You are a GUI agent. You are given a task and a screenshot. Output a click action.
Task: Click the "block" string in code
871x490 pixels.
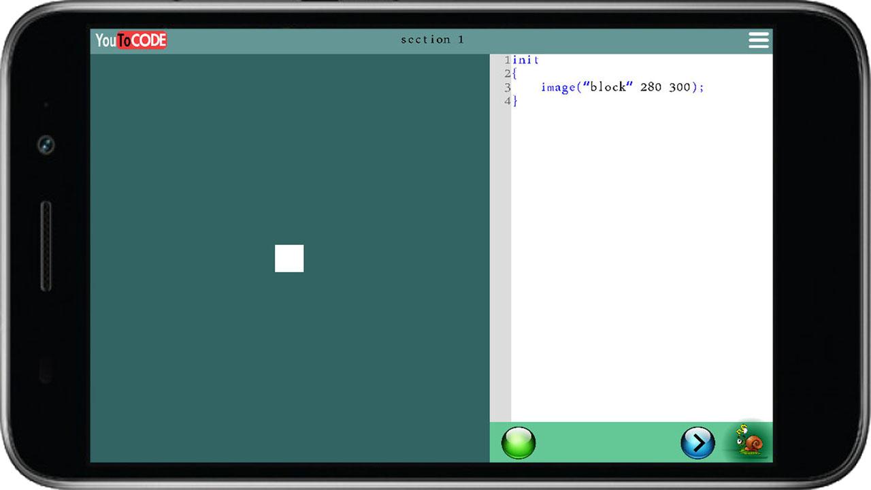608,87
